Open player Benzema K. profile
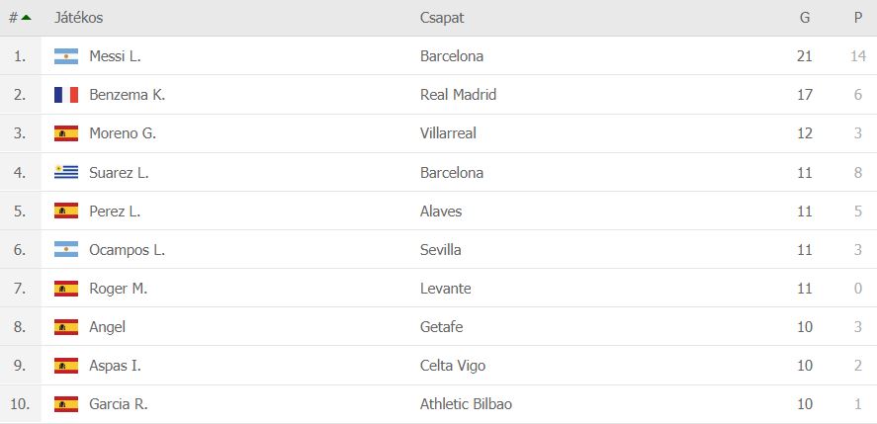 (127, 95)
